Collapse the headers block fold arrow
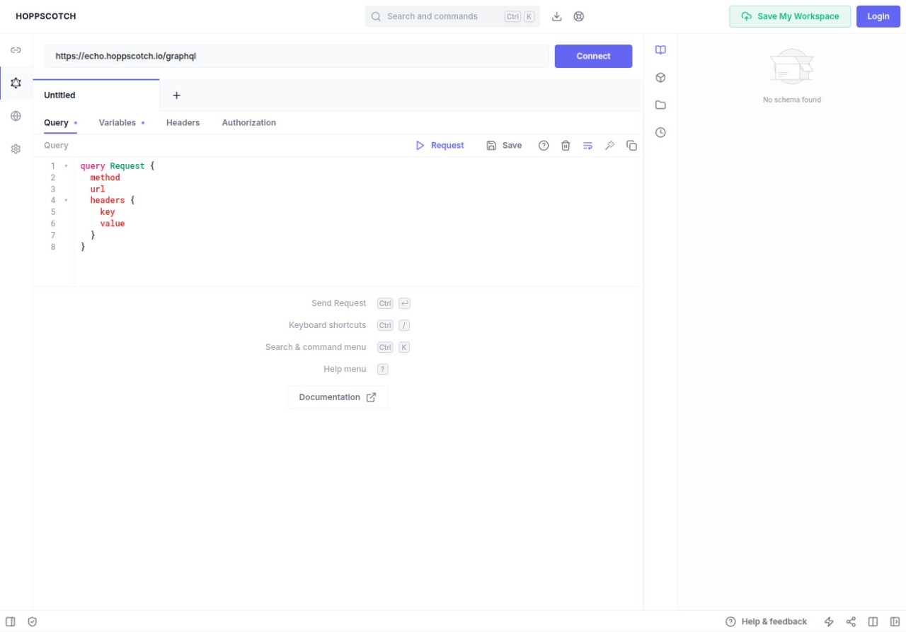 click(x=67, y=201)
